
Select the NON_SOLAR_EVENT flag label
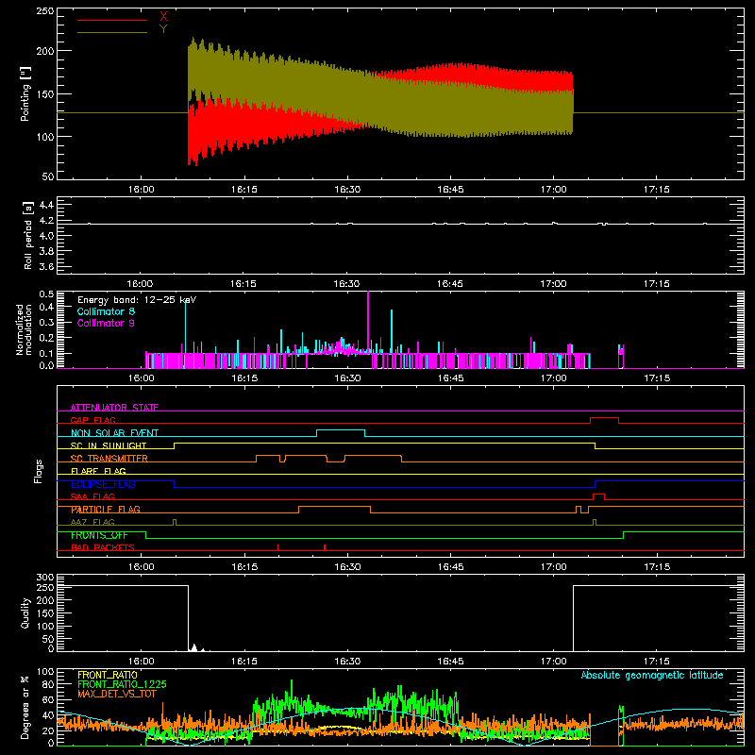coord(114,433)
